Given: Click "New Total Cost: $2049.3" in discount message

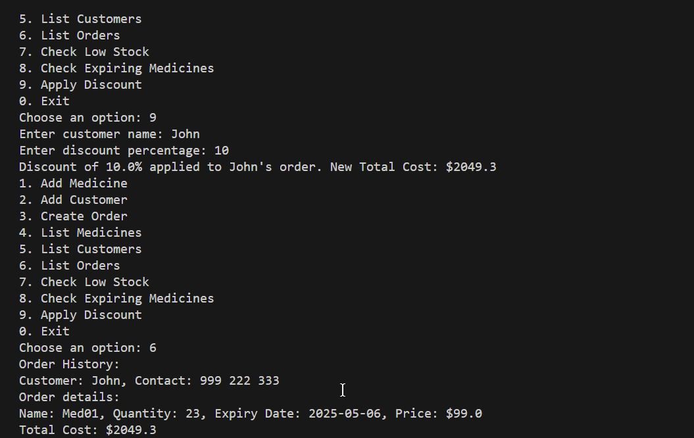Looking at the screenshot, I should click(413, 167).
